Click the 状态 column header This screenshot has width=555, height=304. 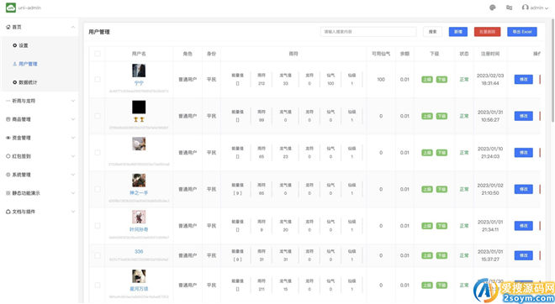coord(464,54)
